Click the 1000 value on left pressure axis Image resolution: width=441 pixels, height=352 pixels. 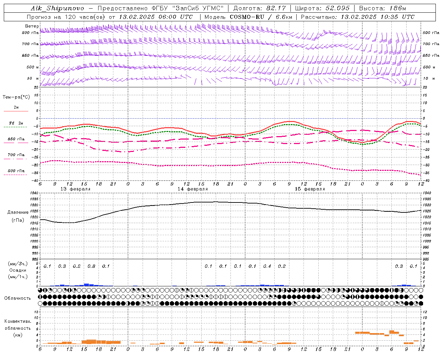point(34,241)
